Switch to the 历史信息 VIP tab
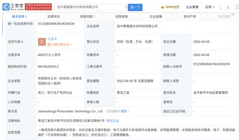The width and height of the screenshot is (239, 140). coord(224,17)
